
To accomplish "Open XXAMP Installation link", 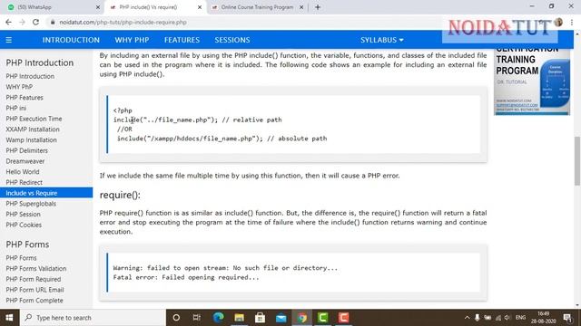I will click(33, 129).
